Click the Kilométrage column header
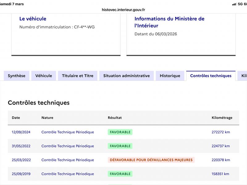This screenshot has height=185, width=247. click(222, 118)
